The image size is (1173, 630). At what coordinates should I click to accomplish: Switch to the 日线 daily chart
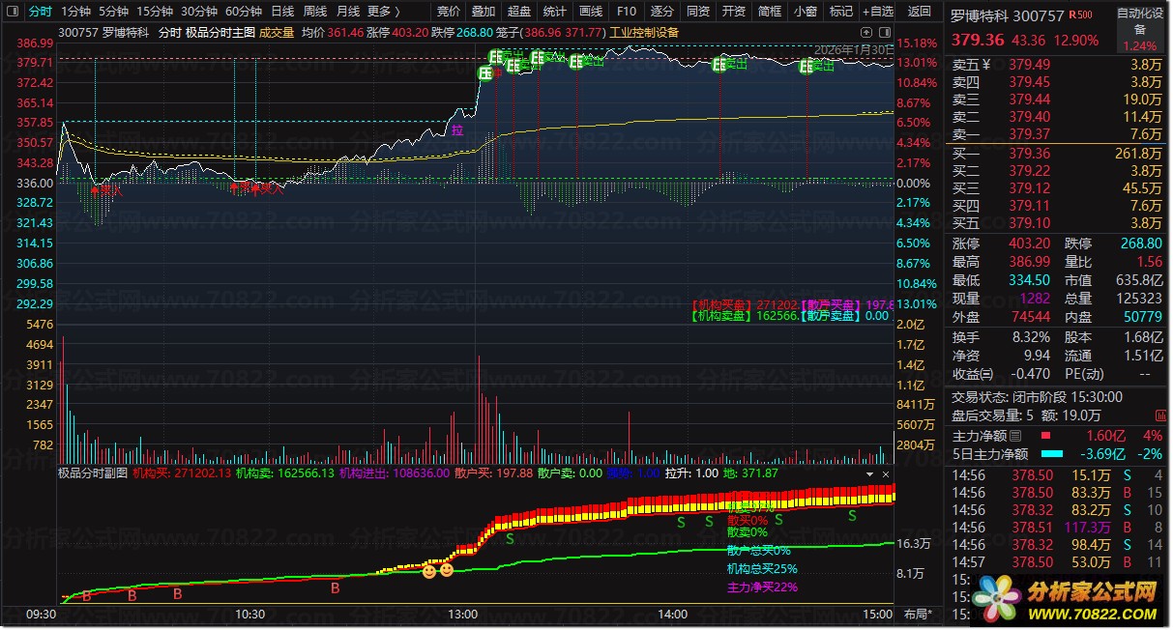[x=282, y=12]
